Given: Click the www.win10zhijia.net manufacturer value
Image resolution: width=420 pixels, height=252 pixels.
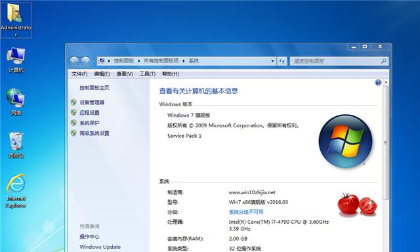Looking at the screenshot, I should 252,192.
